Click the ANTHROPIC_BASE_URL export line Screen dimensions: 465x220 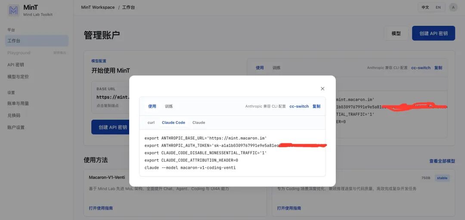[205, 138]
